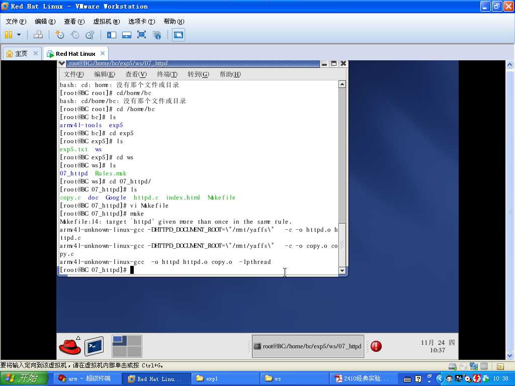Image resolution: width=515 pixels, height=386 pixels.
Task: Open the 选项卡(T) menu
Action: click(141, 21)
